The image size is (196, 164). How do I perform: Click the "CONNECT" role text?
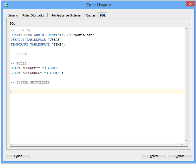click(x=31, y=68)
